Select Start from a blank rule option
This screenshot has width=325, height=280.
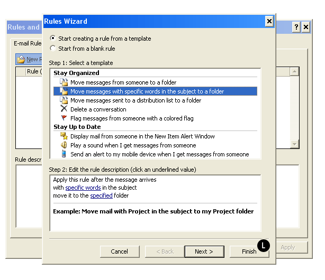point(52,49)
